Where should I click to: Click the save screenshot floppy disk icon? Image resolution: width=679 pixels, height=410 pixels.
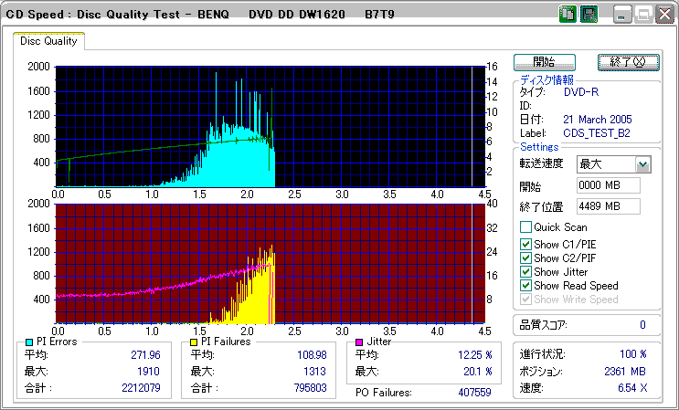[x=589, y=15]
